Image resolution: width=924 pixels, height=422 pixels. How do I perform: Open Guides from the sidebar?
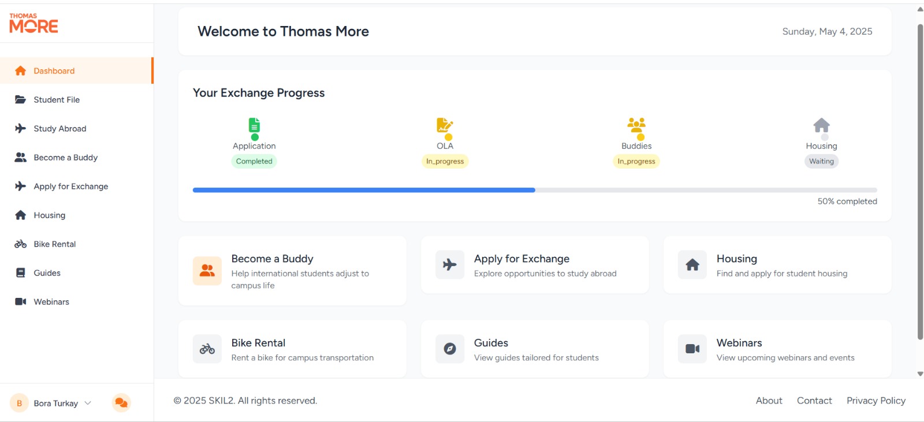[76, 272]
